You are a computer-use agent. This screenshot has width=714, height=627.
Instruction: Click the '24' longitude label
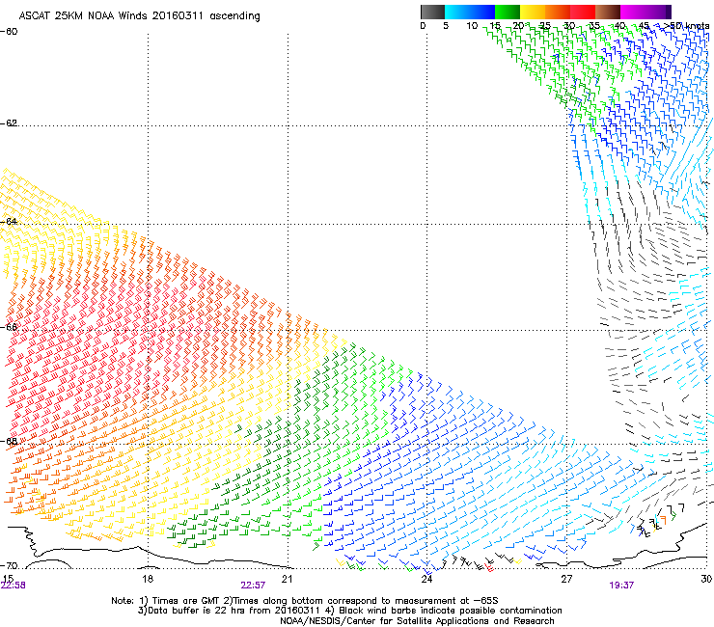coord(426,579)
